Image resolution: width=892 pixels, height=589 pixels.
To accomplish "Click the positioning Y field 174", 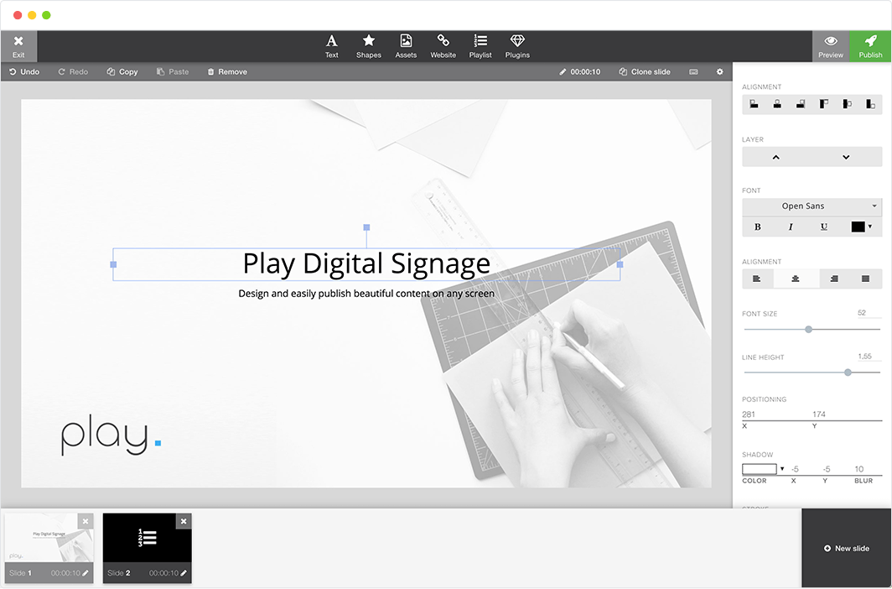I will coord(847,414).
